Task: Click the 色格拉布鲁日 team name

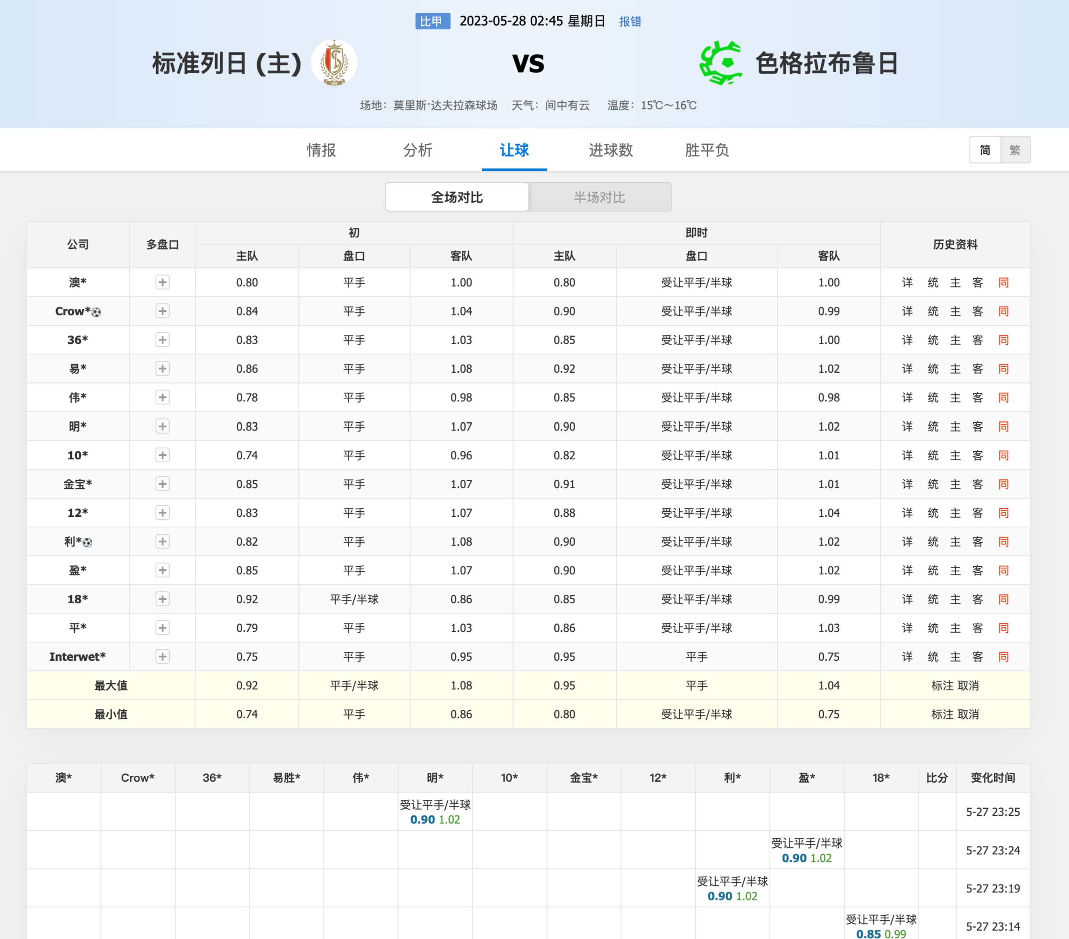Action: pyautogui.click(x=827, y=63)
